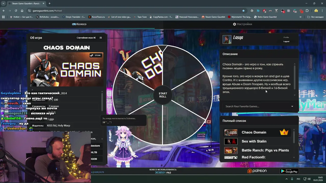Open the Tape Tune bookmark
The width and height of the screenshot is (326, 183).
pyautogui.click(x=140, y=17)
